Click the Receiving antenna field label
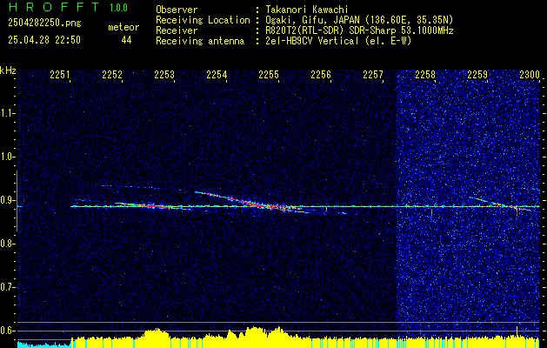This screenshot has height=348, width=547. (200, 41)
